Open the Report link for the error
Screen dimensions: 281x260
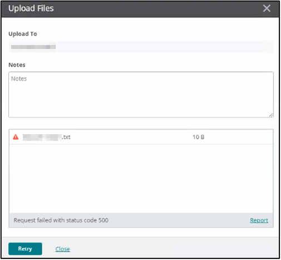click(259, 220)
